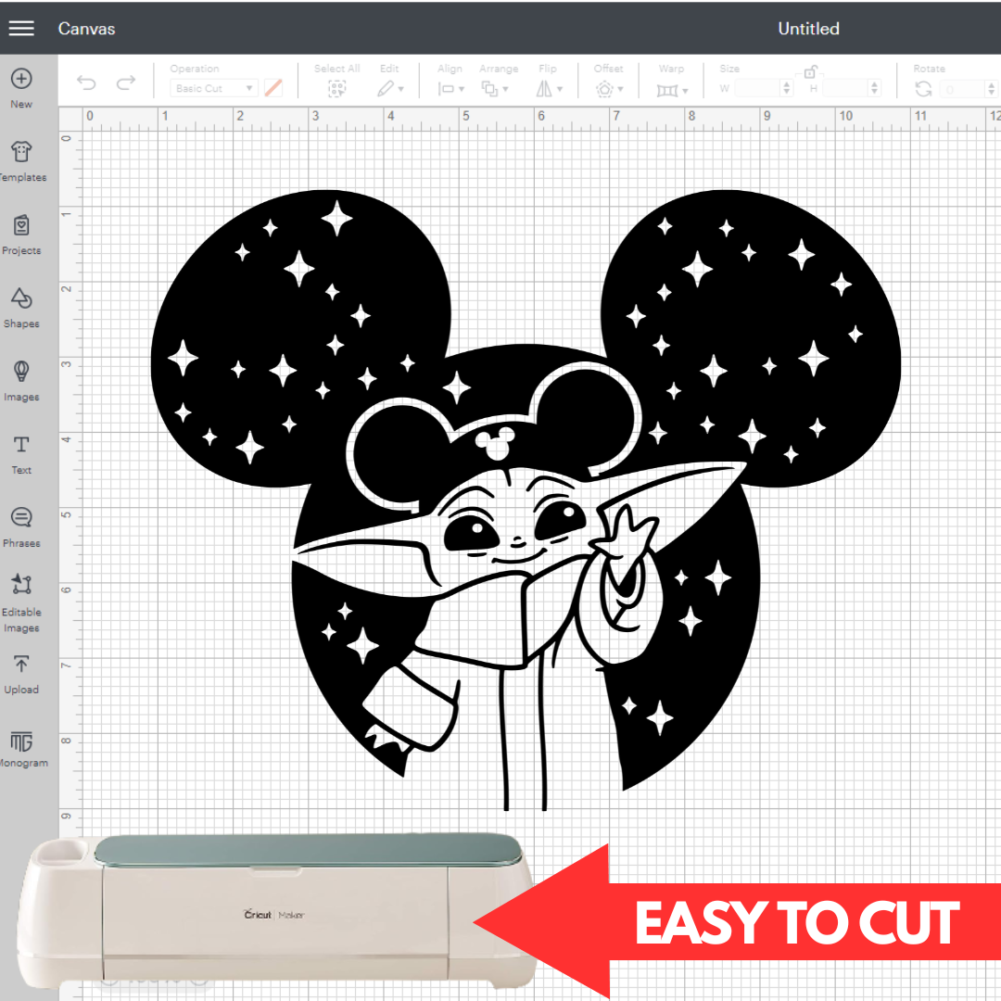1001x1001 pixels.
Task: Click the Width size input field
Action: point(758,88)
